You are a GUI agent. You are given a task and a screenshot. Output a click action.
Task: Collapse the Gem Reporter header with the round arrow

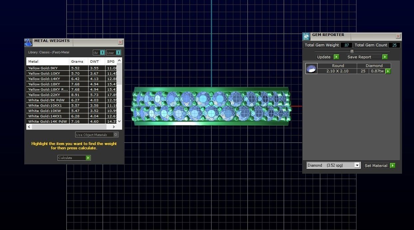(x=352, y=51)
